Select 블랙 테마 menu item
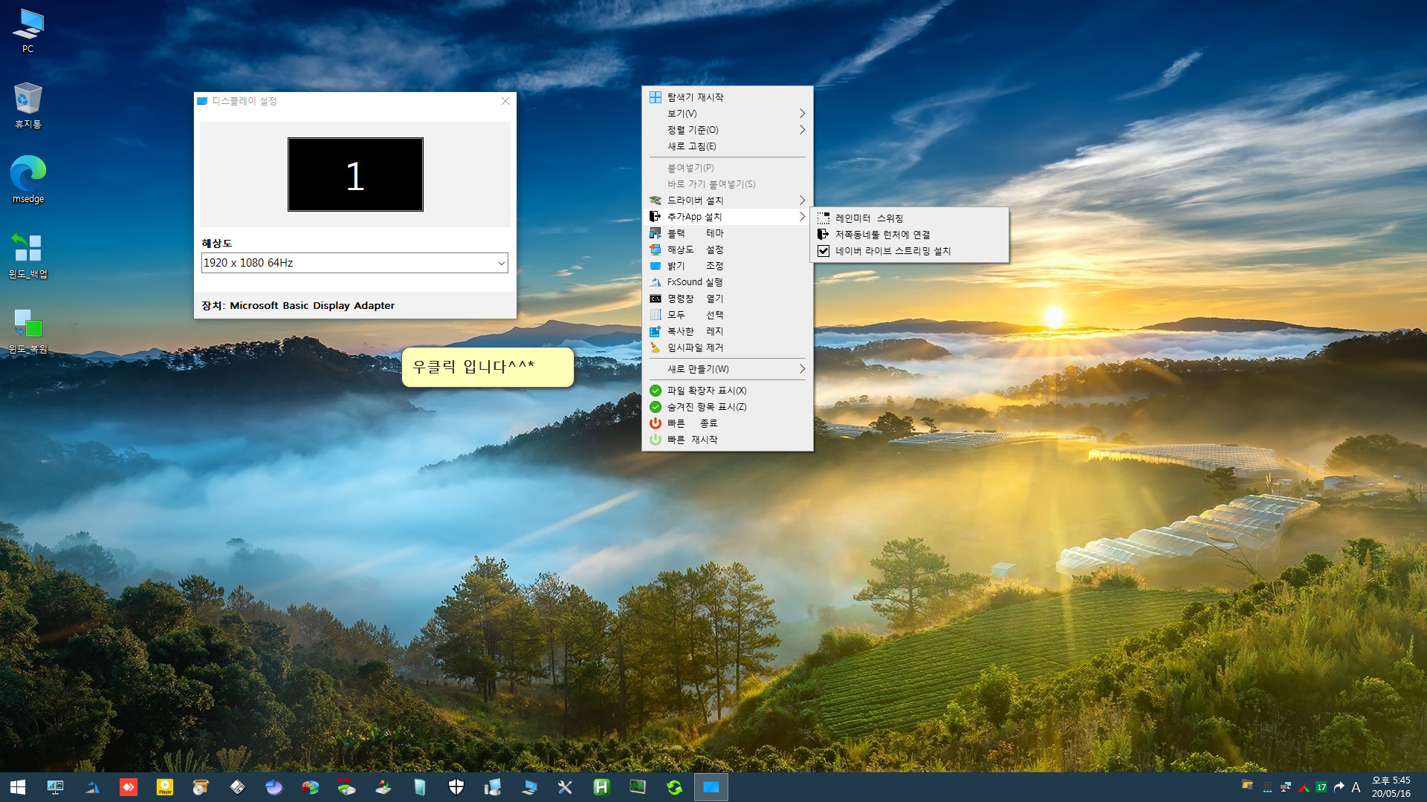1427x802 pixels. coord(728,233)
